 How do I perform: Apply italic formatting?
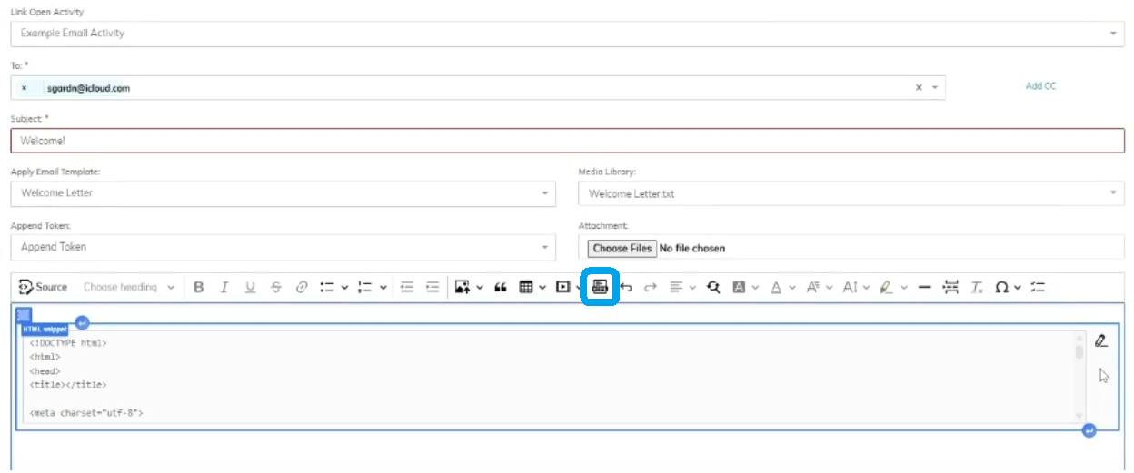click(x=224, y=287)
